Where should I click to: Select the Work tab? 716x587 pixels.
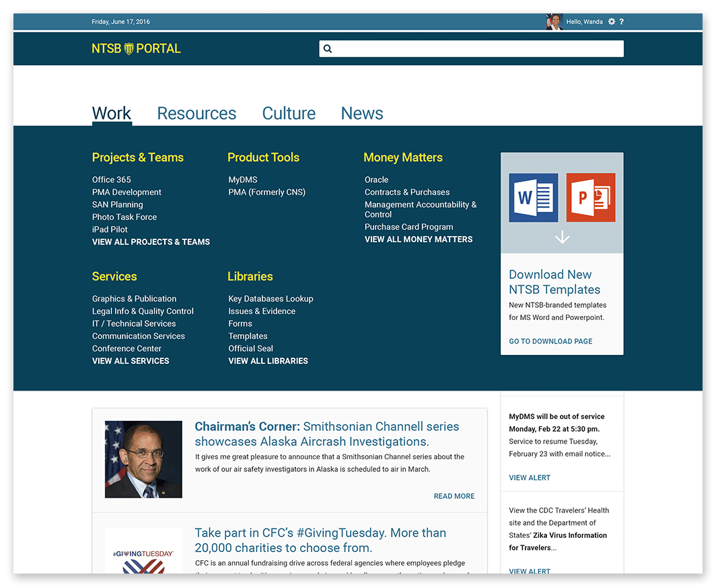pos(112,113)
